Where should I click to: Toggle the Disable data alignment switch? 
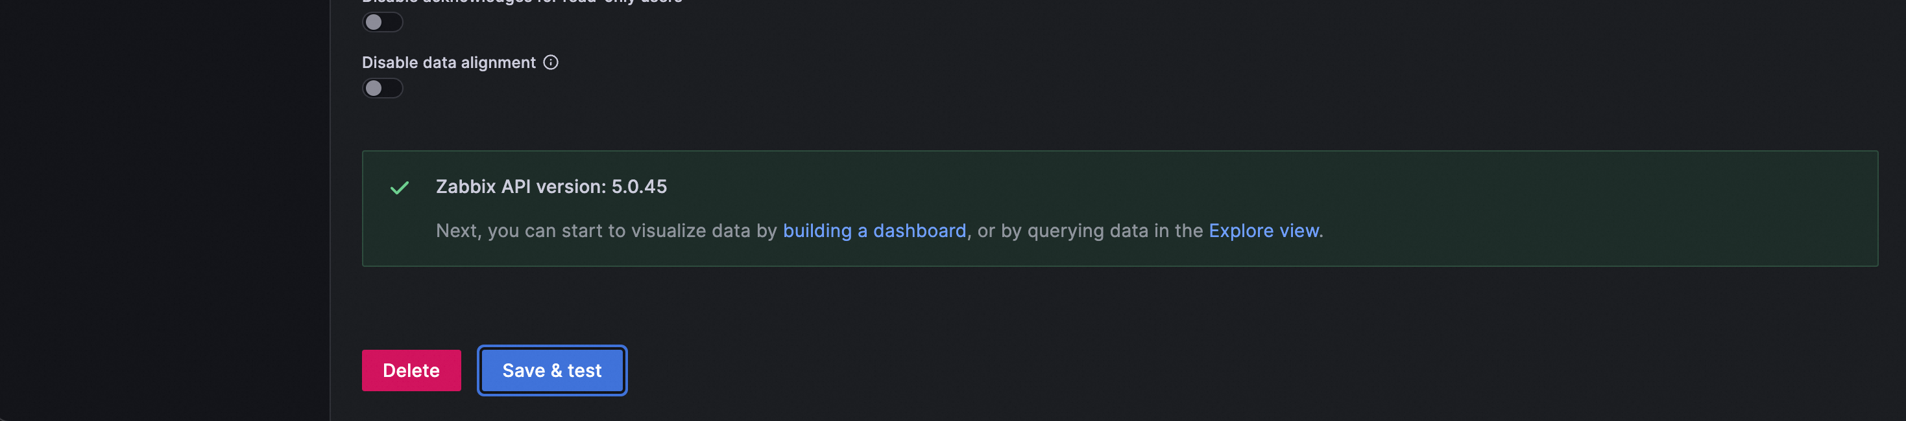[382, 89]
